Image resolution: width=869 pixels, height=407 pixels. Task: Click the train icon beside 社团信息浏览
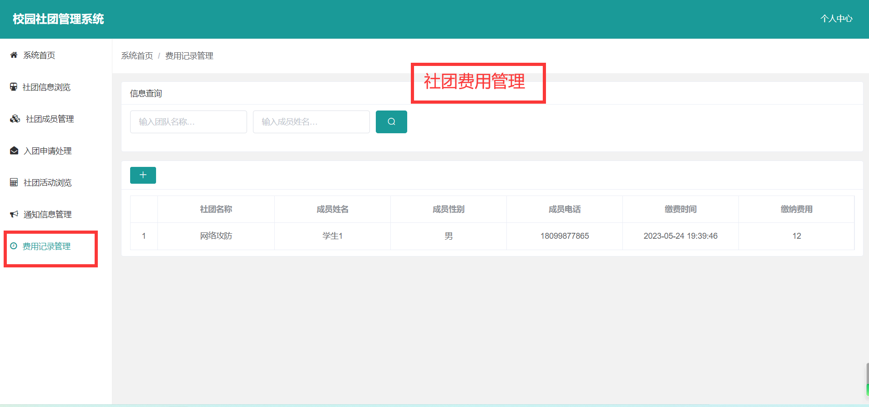pyautogui.click(x=14, y=87)
